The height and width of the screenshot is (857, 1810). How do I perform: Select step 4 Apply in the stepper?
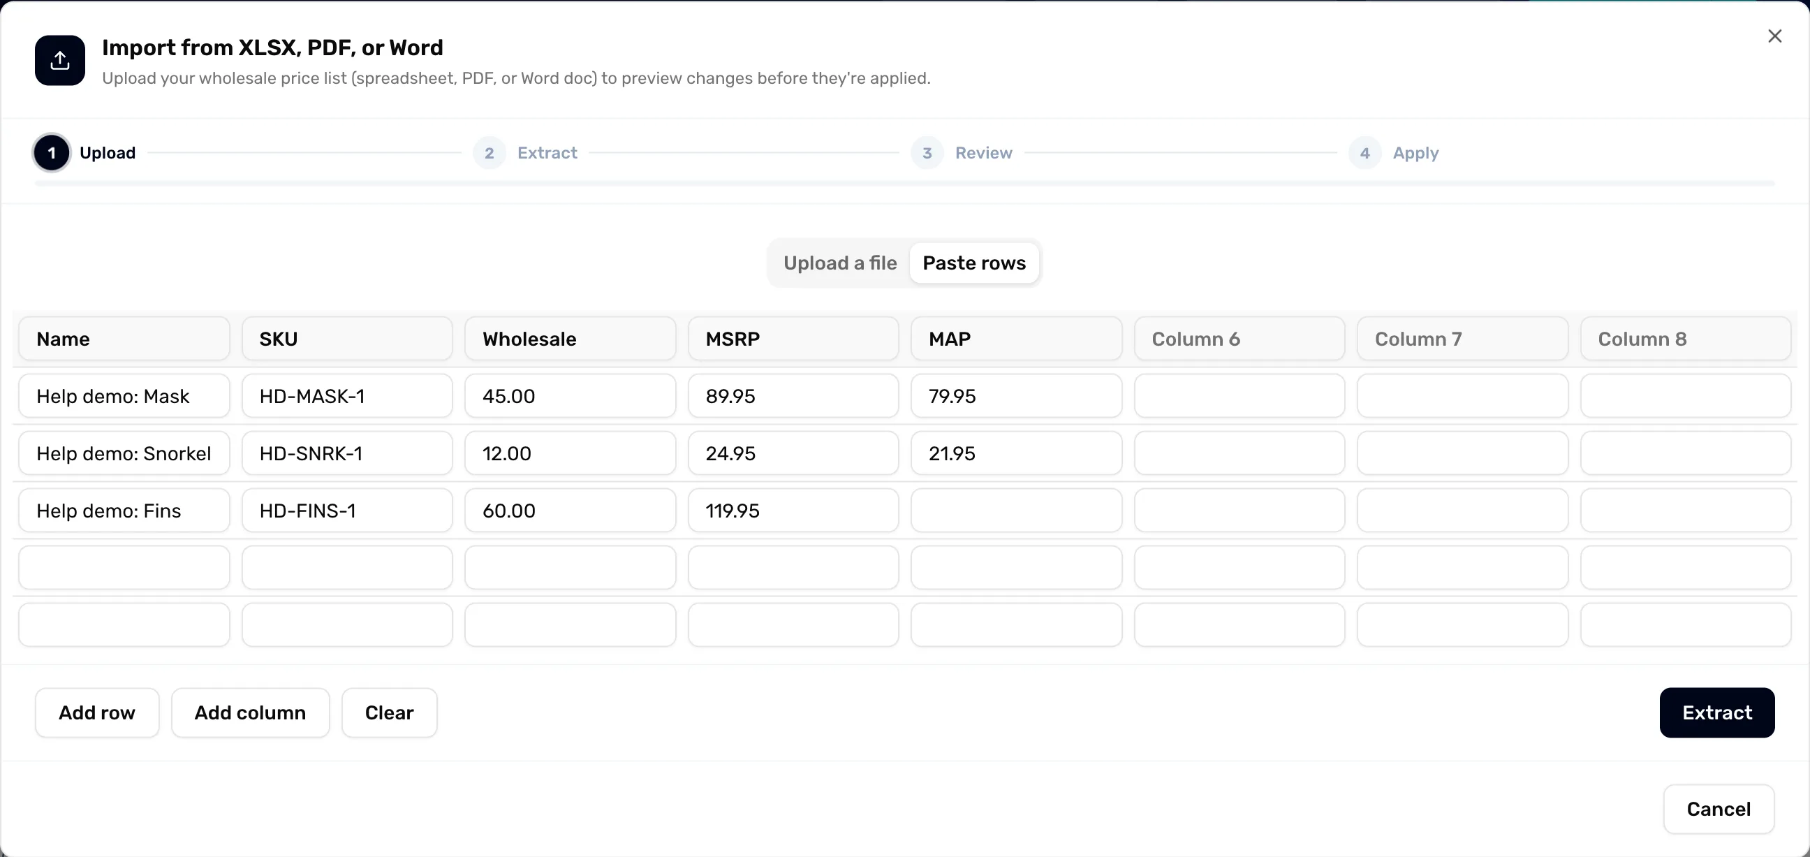click(x=1394, y=152)
